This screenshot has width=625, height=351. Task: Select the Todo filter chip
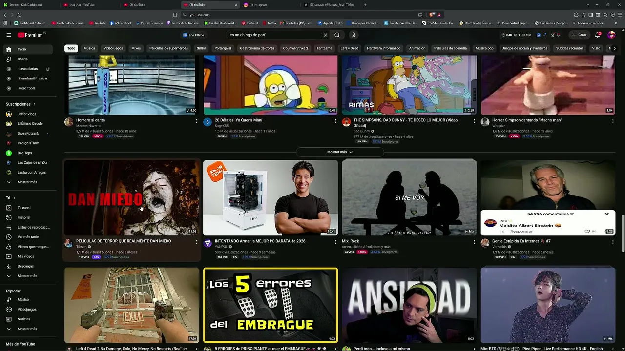[71, 48]
